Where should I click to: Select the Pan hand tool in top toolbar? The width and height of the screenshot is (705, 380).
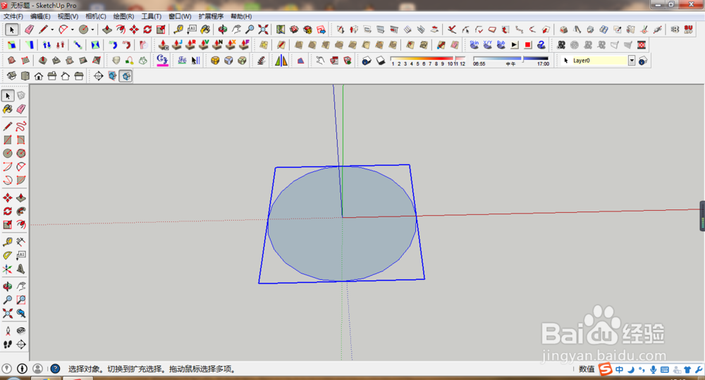(x=236, y=30)
